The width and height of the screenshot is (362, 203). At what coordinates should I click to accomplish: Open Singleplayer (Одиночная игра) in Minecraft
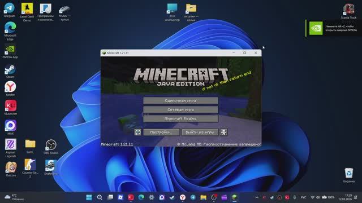coord(180,100)
